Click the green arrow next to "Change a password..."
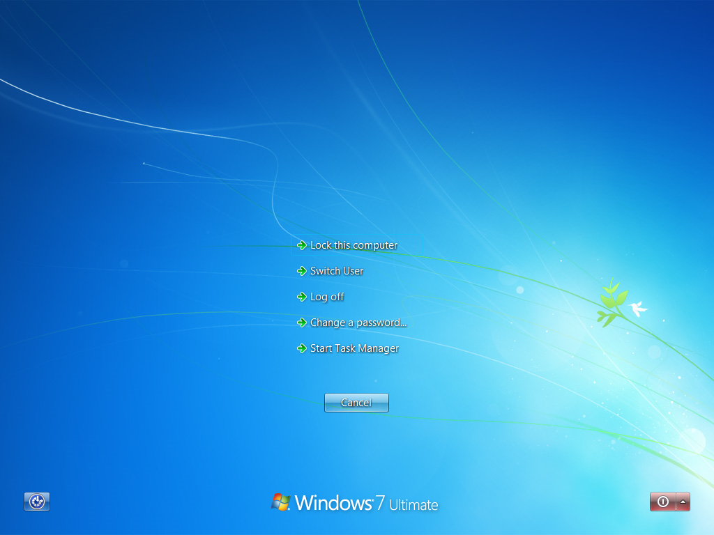714x535 pixels. (x=302, y=323)
